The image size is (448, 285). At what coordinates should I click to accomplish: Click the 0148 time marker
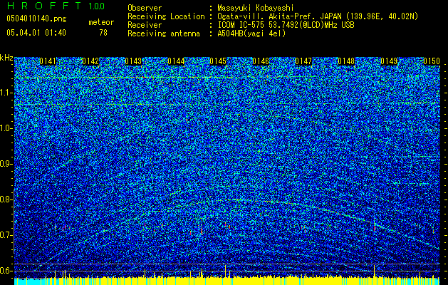(x=346, y=61)
